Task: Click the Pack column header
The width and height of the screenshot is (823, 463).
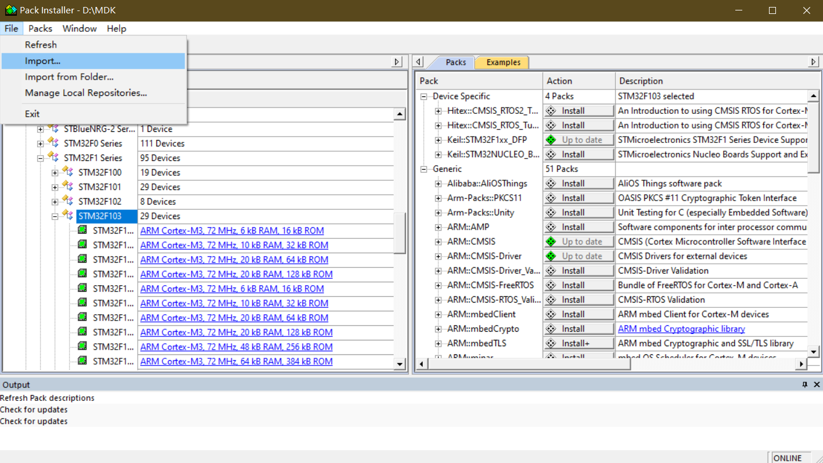Action: click(x=479, y=81)
